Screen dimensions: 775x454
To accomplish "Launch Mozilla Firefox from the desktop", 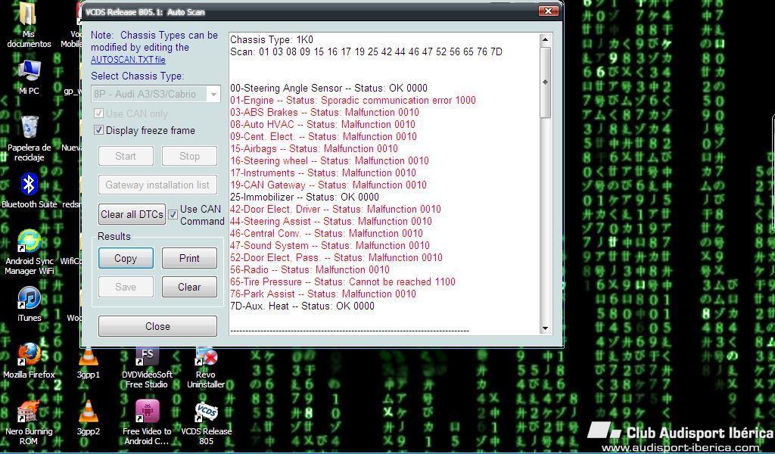I will tap(30, 355).
